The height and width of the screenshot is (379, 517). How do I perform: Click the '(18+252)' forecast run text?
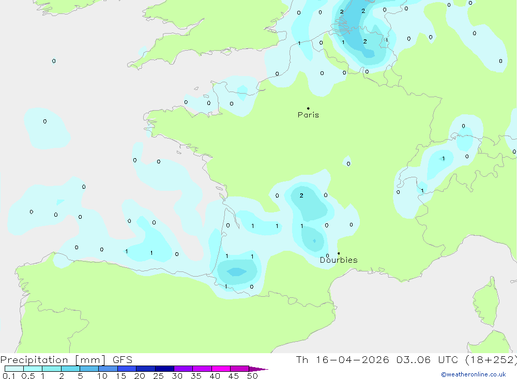pyautogui.click(x=491, y=360)
